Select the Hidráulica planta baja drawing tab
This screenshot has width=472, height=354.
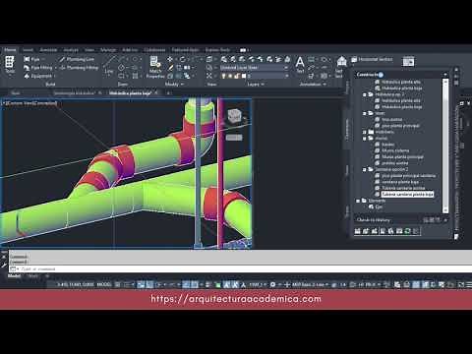[x=130, y=93]
